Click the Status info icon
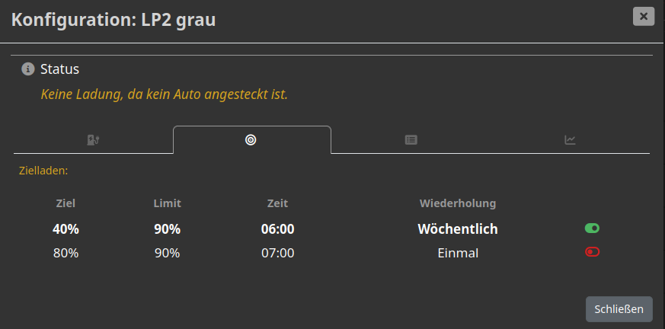665x329 pixels. (x=28, y=69)
